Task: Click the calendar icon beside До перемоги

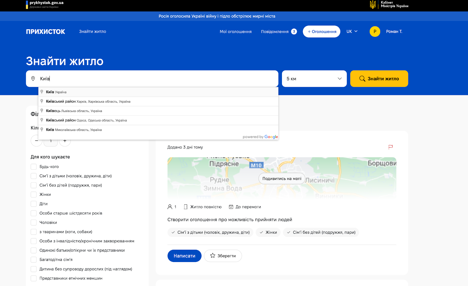Action: pyautogui.click(x=231, y=207)
